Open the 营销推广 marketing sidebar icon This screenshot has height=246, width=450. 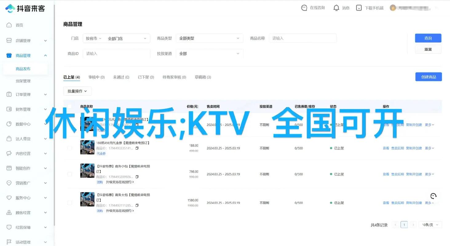tap(9, 183)
